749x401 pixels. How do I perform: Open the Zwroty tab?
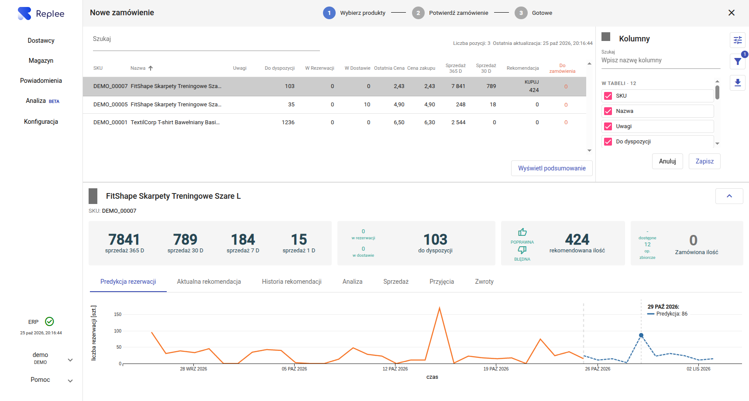[x=484, y=282]
